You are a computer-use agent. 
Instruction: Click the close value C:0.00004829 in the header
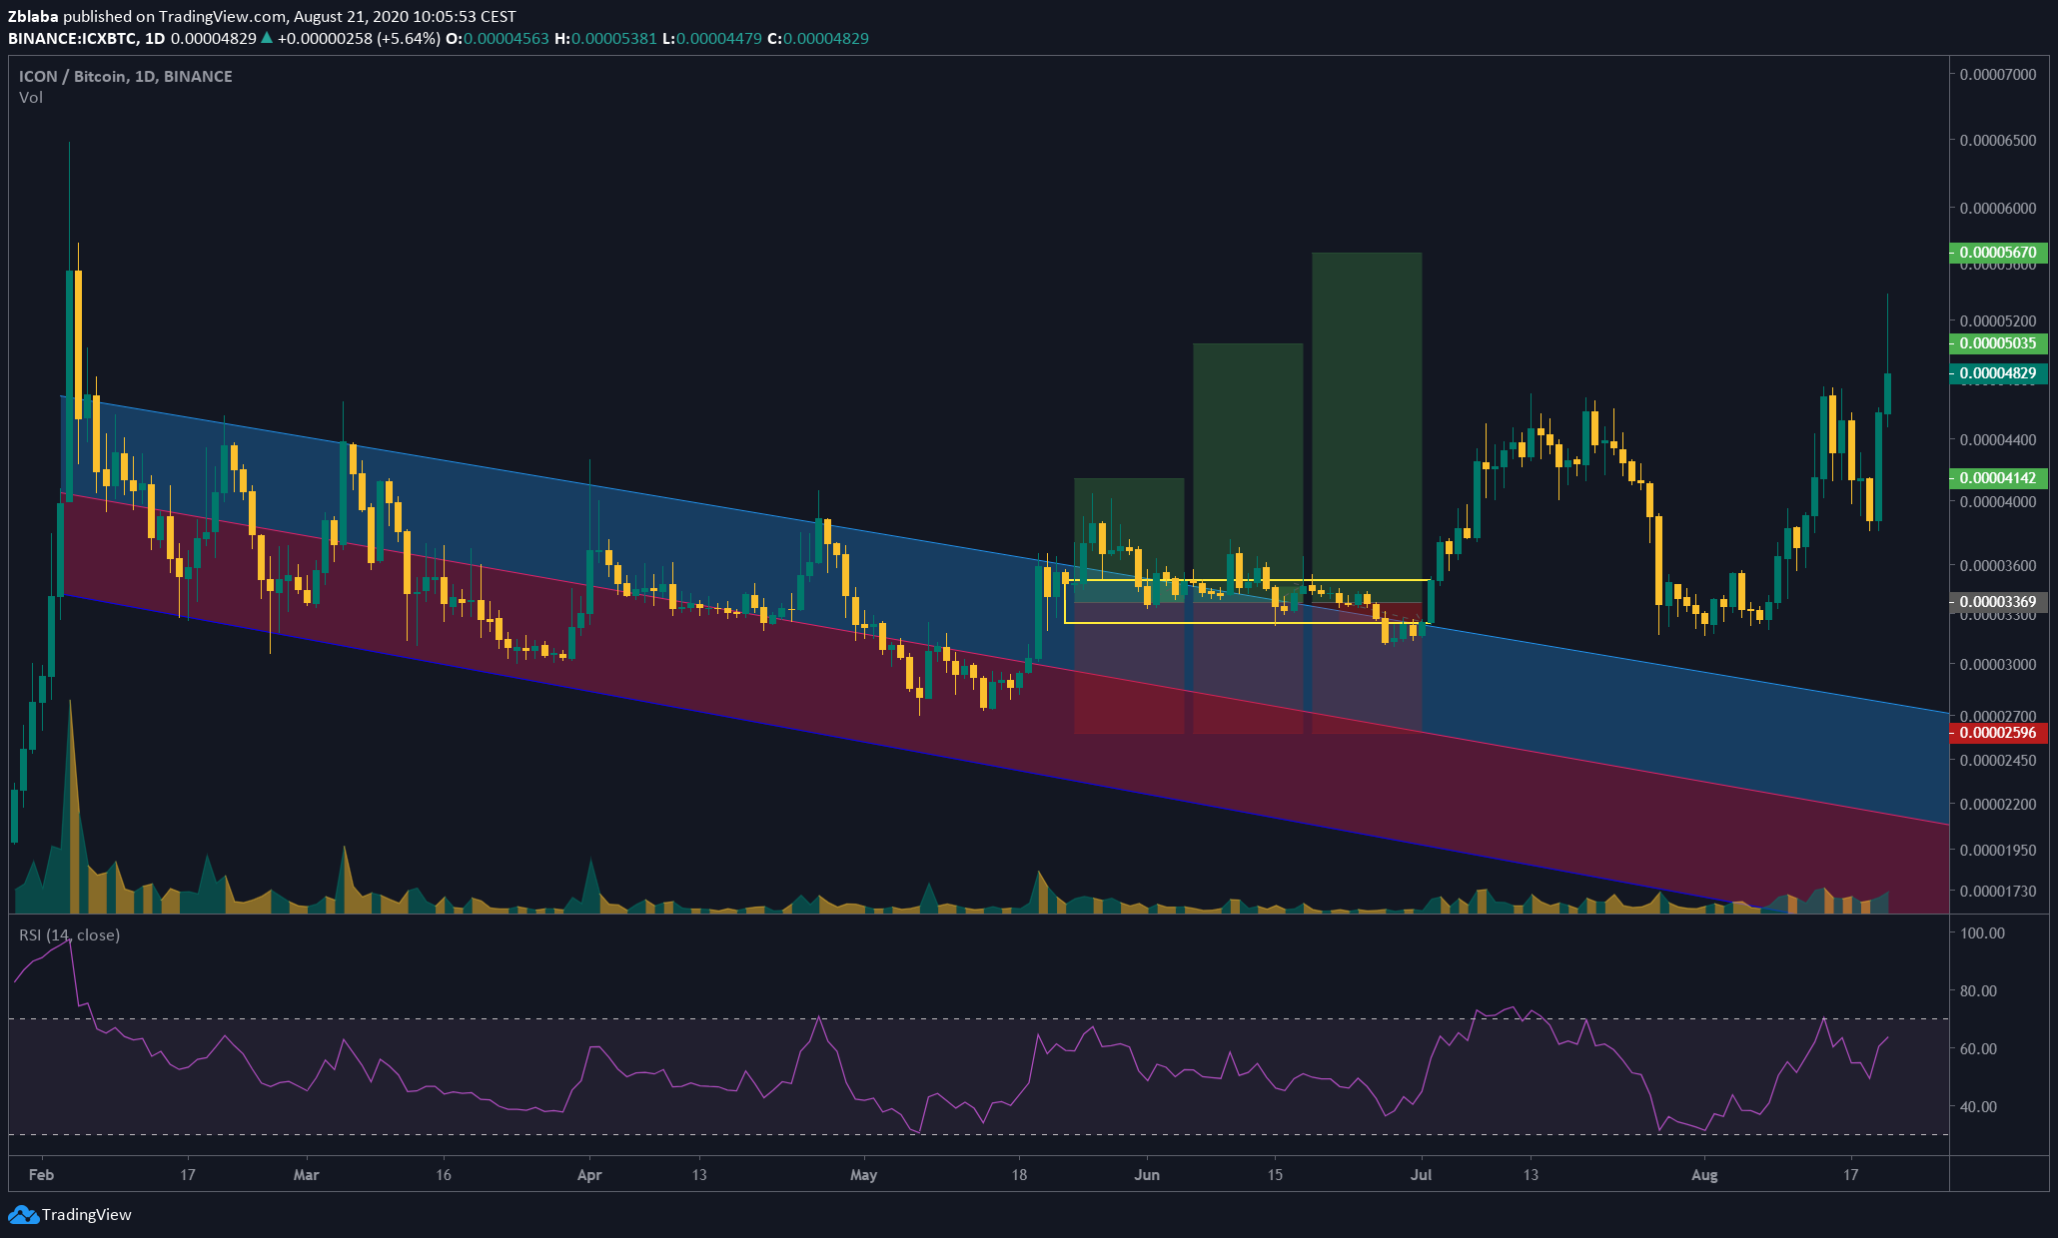(818, 39)
